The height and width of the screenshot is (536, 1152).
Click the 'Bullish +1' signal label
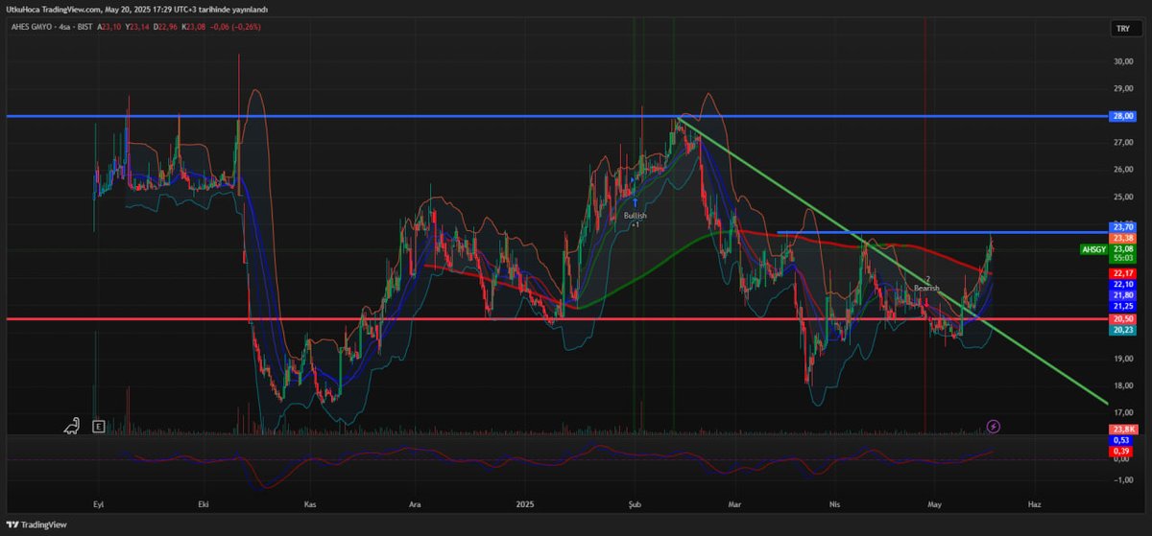[636, 219]
